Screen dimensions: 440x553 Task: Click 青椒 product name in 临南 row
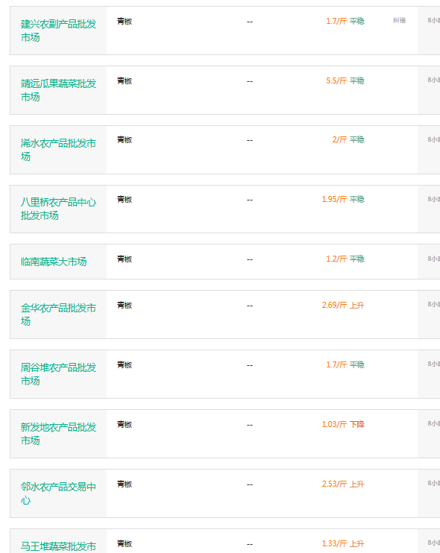point(125,259)
